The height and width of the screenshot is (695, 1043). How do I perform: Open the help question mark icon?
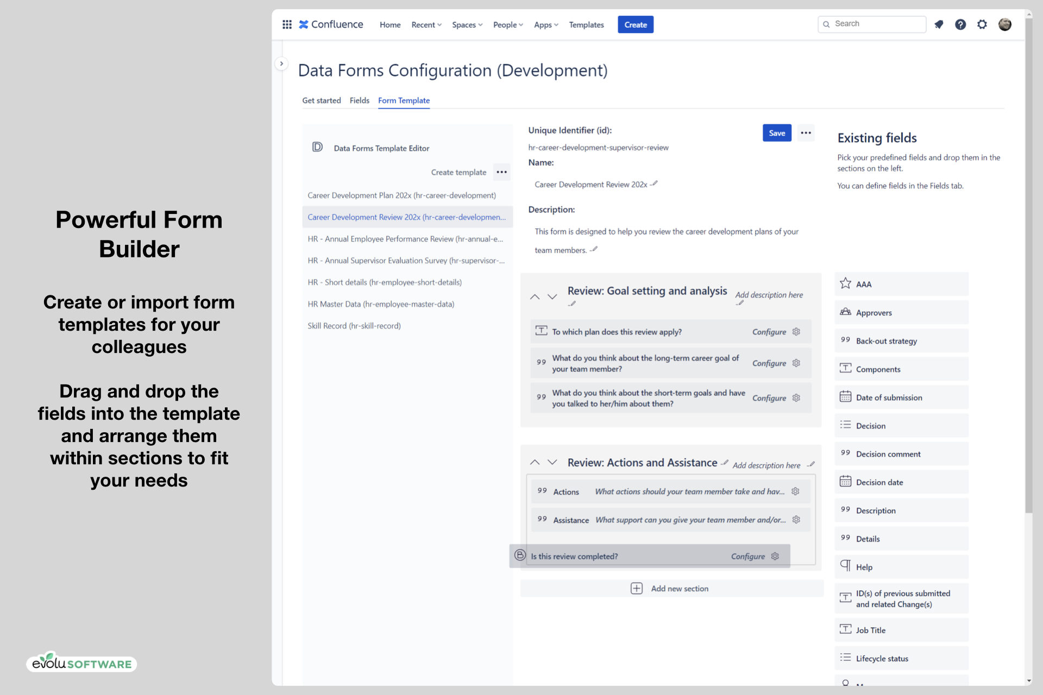tap(960, 24)
